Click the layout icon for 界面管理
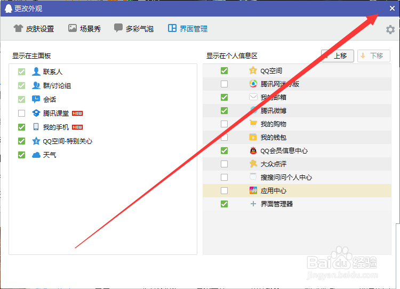Viewport: 400px width, 289px height. (172, 28)
